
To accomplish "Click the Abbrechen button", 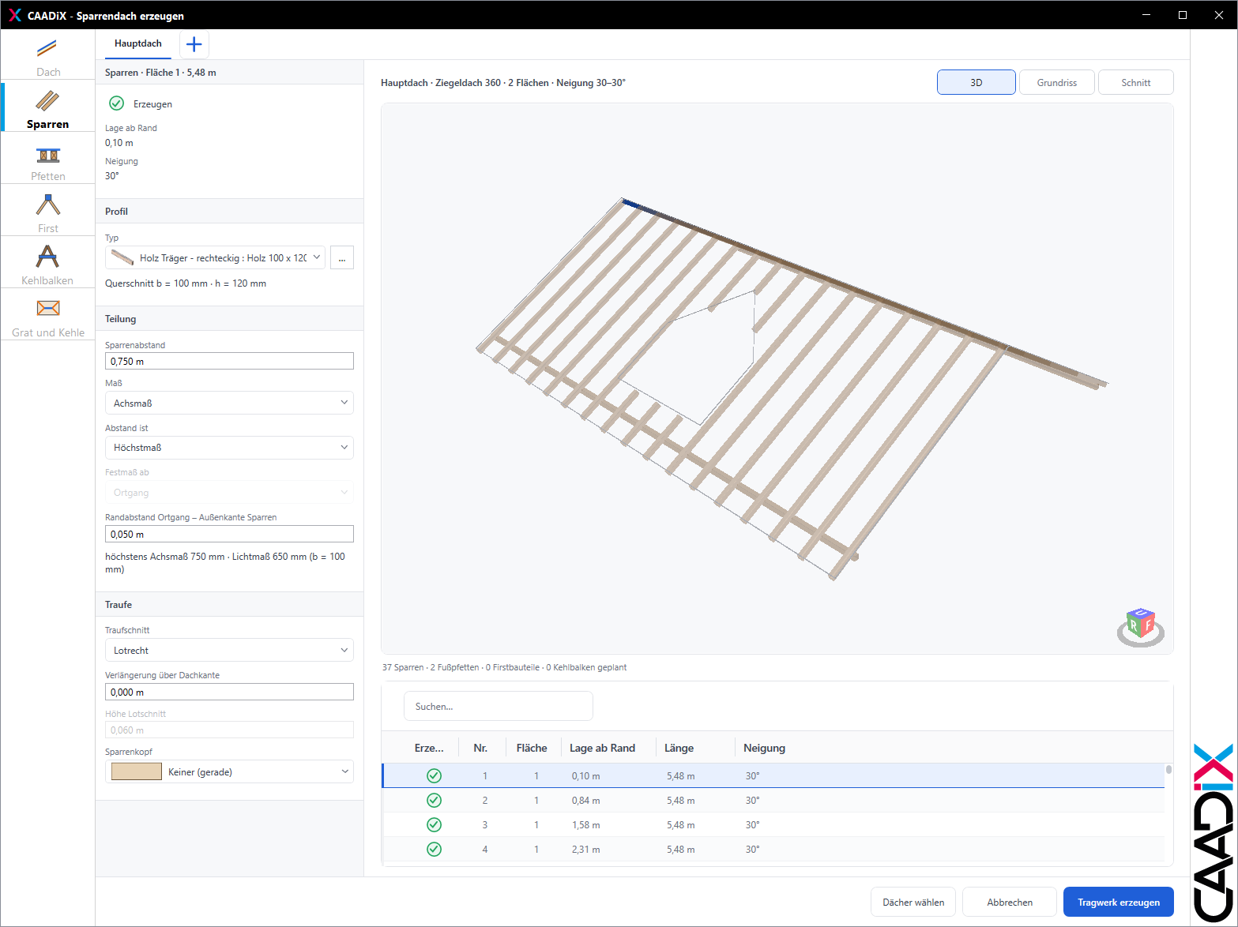I will coord(1010,902).
